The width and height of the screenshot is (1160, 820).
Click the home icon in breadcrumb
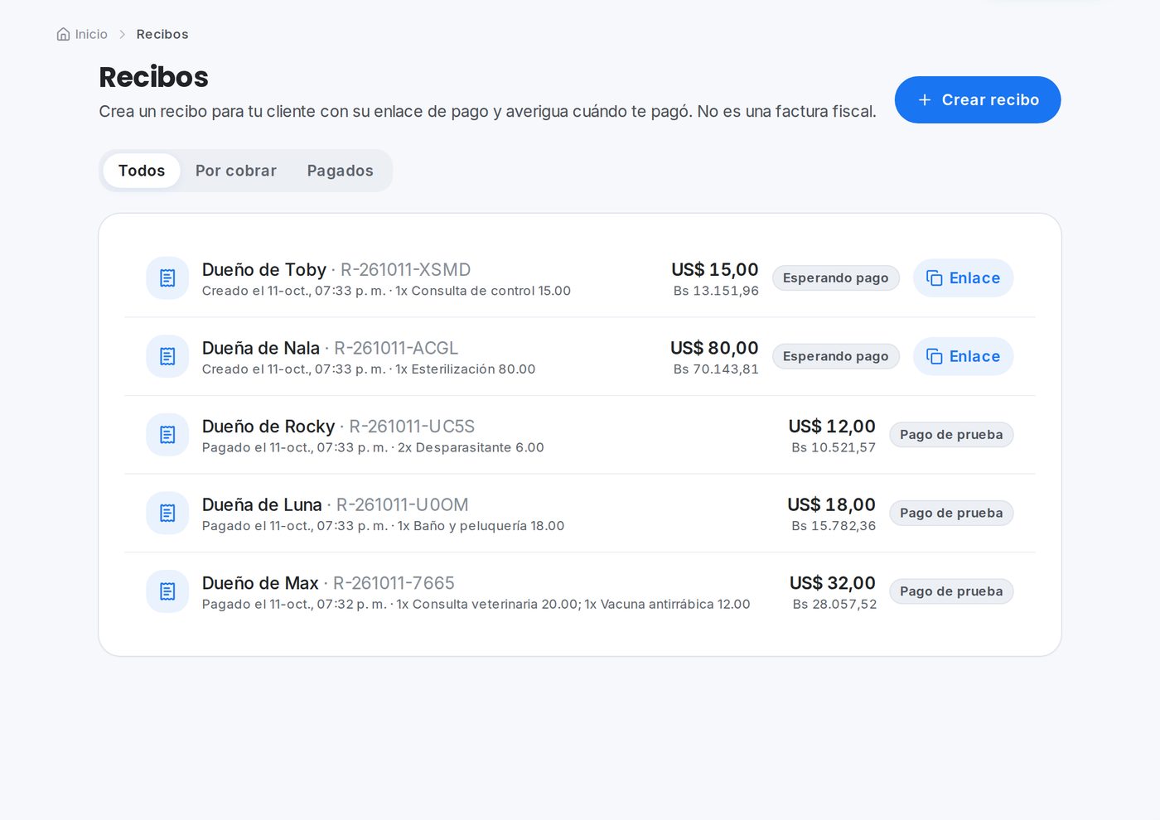tap(63, 34)
